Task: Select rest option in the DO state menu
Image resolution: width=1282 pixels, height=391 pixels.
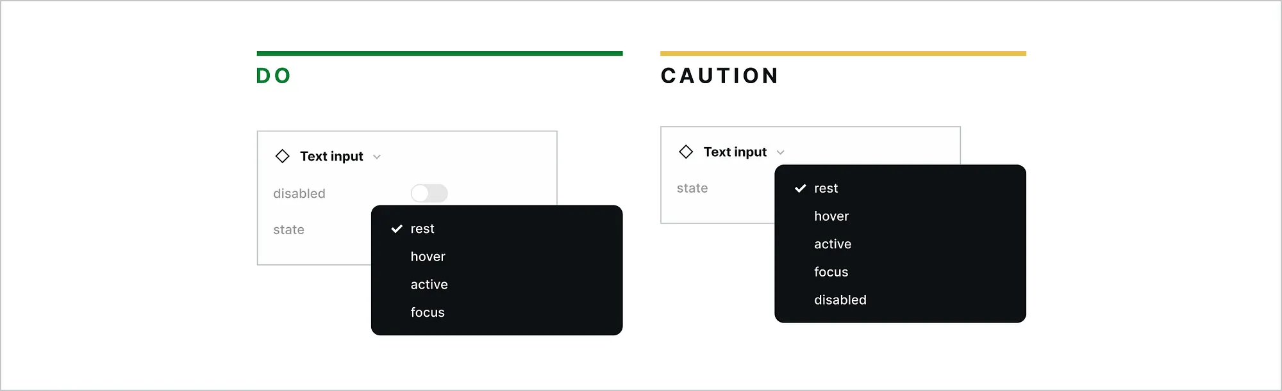Action: pyautogui.click(x=422, y=229)
